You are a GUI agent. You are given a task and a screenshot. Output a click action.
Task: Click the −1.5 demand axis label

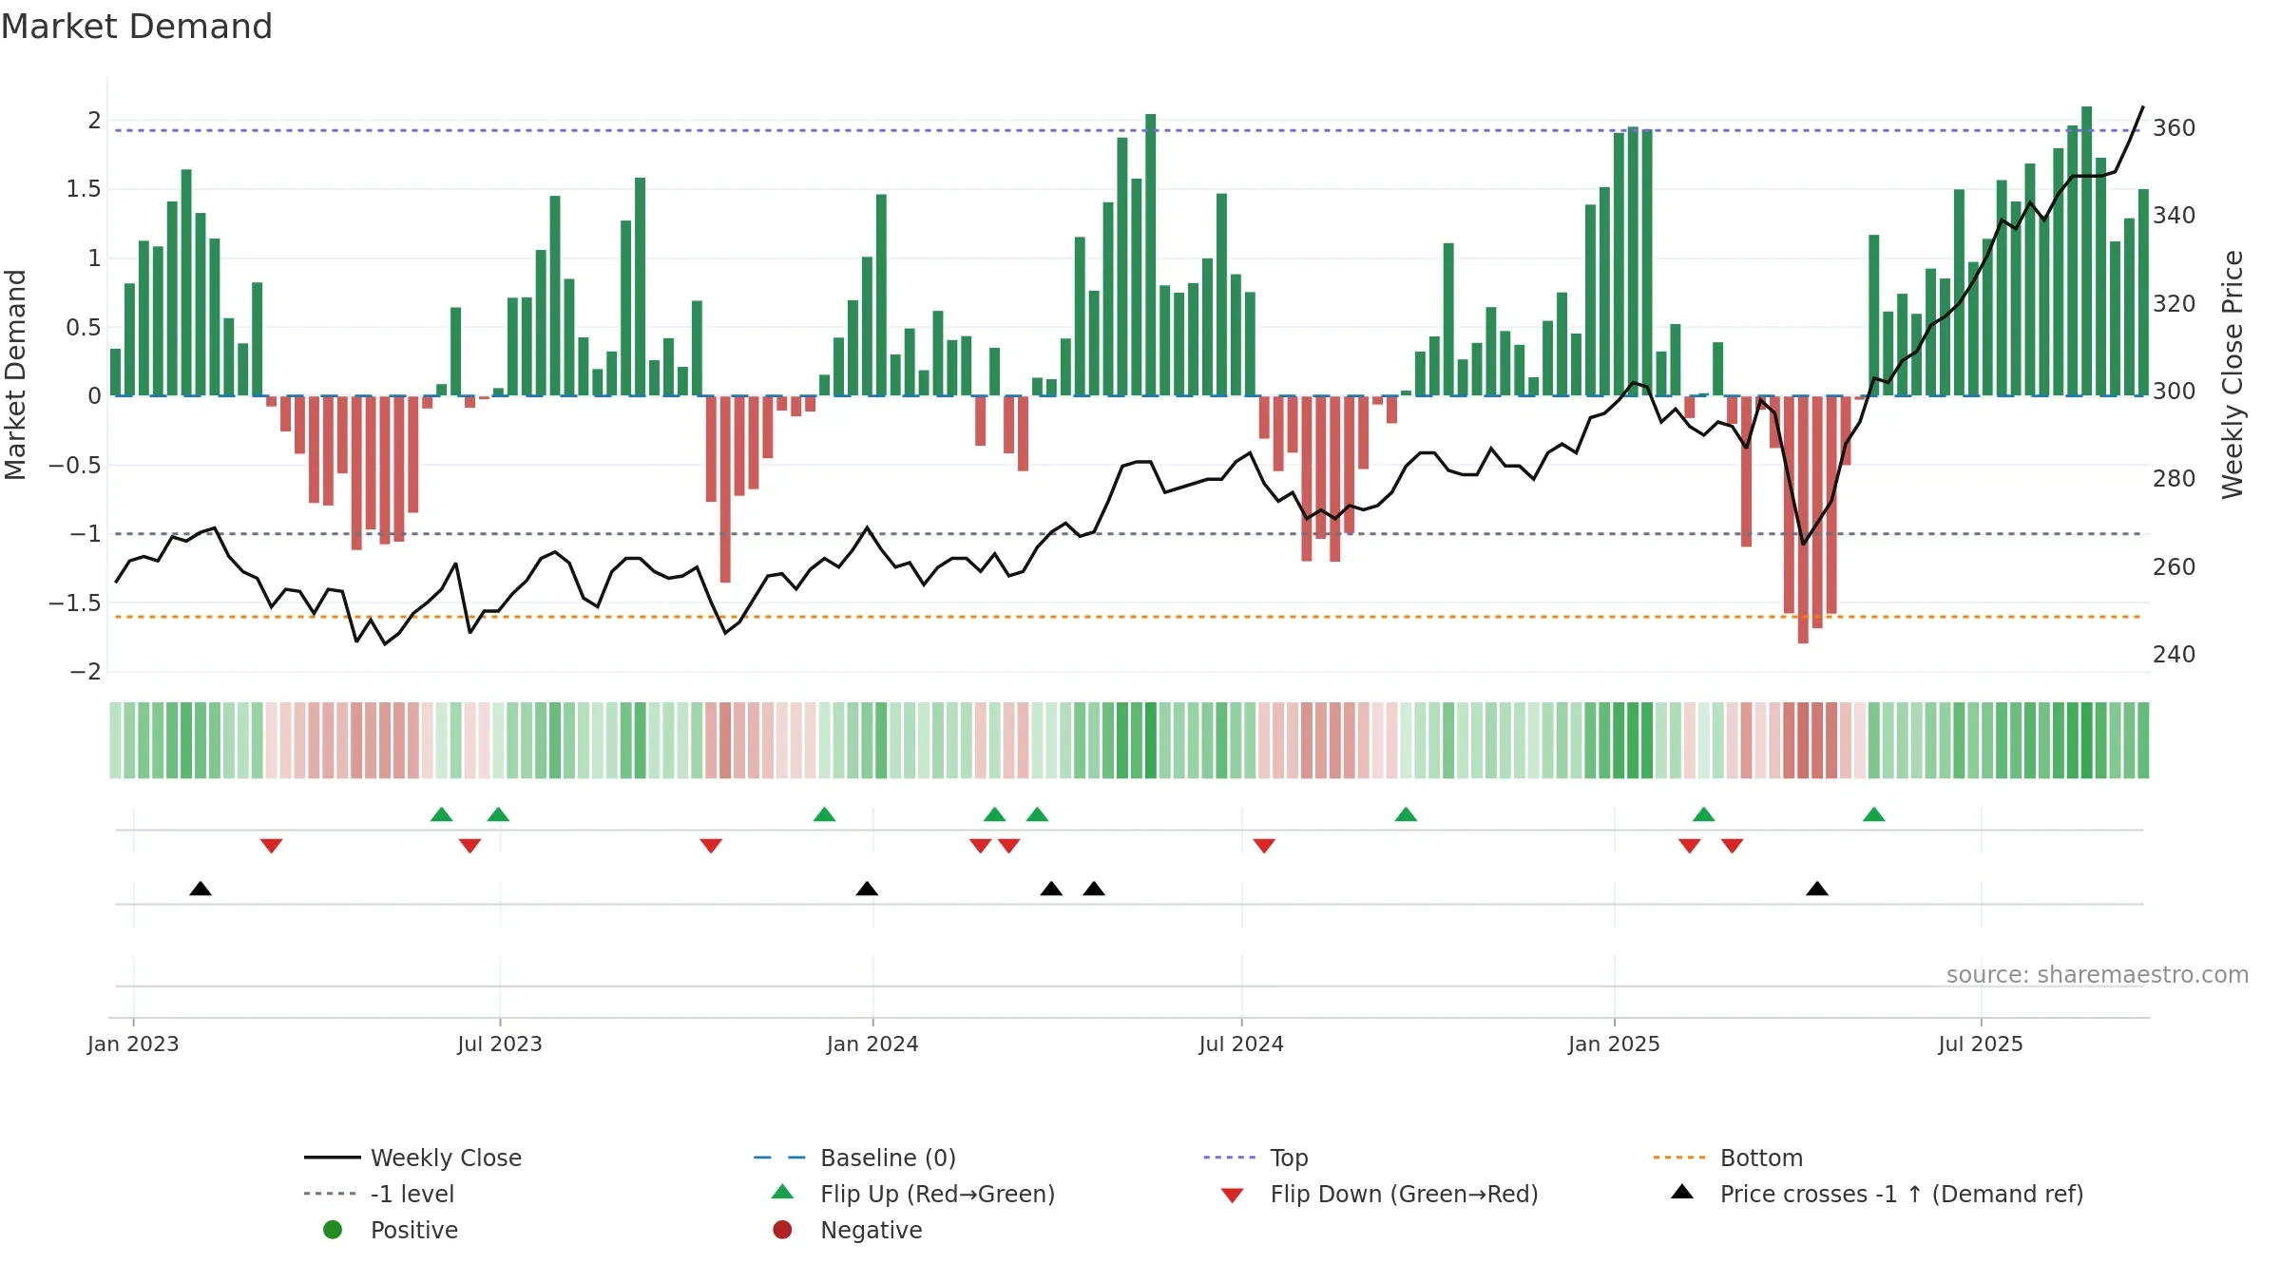click(75, 603)
